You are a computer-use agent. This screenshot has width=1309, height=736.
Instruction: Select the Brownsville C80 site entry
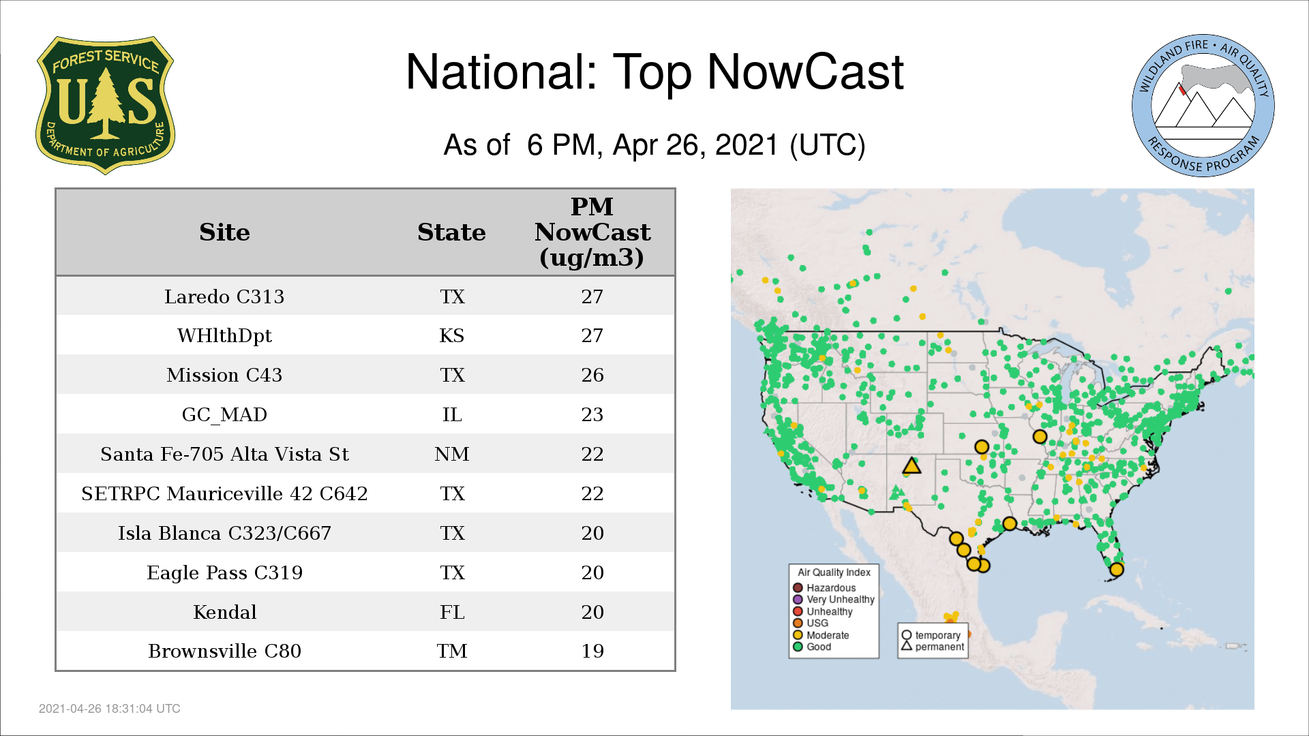tap(224, 651)
